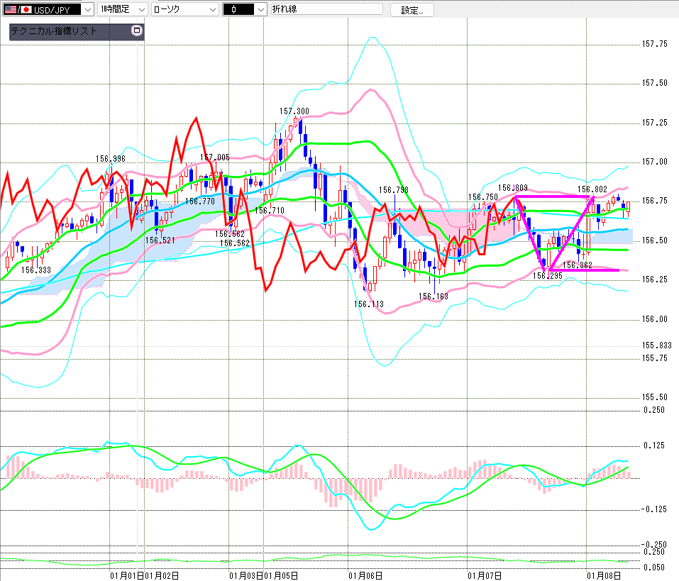The width and height of the screenshot is (679, 581).
Task: Click the 156.798 price label
Action: click(x=393, y=190)
